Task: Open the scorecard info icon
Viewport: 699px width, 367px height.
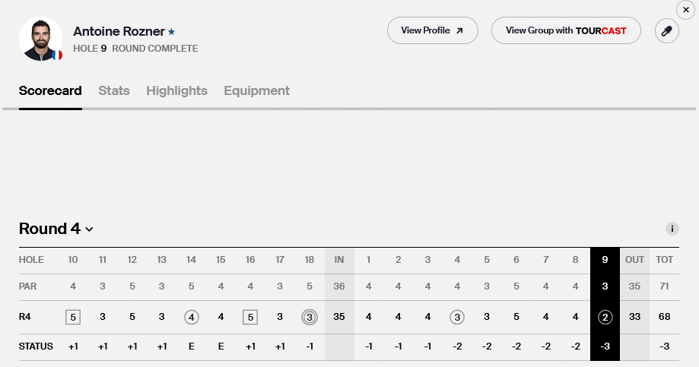Action: click(x=672, y=229)
